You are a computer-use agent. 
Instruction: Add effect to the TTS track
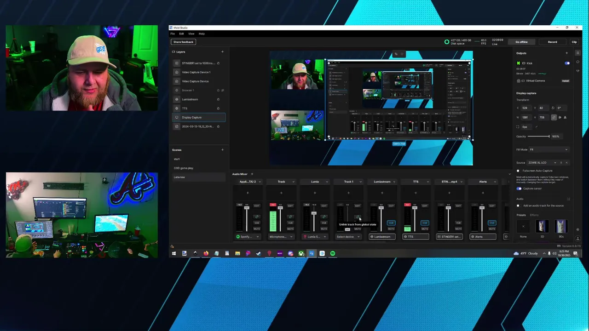[x=416, y=193]
